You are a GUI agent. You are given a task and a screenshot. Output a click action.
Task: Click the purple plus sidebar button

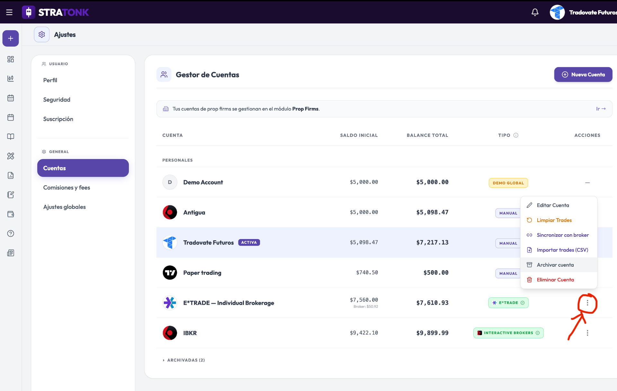tap(11, 39)
